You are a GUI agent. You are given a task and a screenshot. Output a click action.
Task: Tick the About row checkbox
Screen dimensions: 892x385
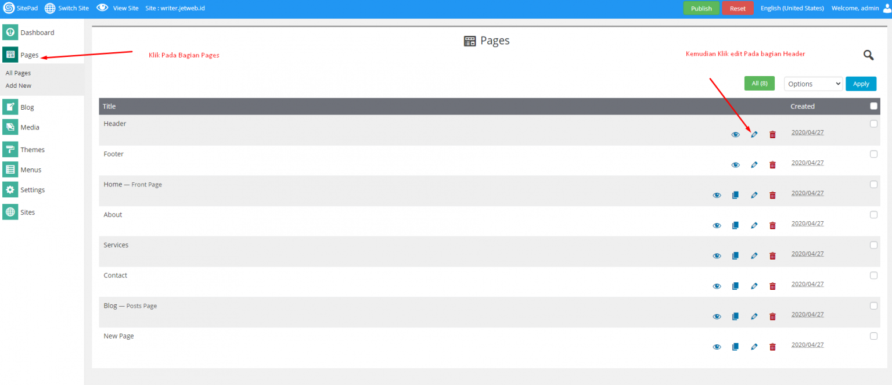(873, 214)
